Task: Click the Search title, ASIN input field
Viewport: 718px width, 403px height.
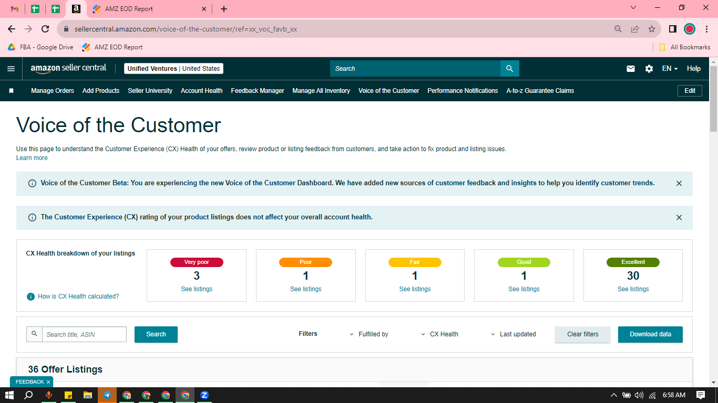Action: (x=84, y=334)
